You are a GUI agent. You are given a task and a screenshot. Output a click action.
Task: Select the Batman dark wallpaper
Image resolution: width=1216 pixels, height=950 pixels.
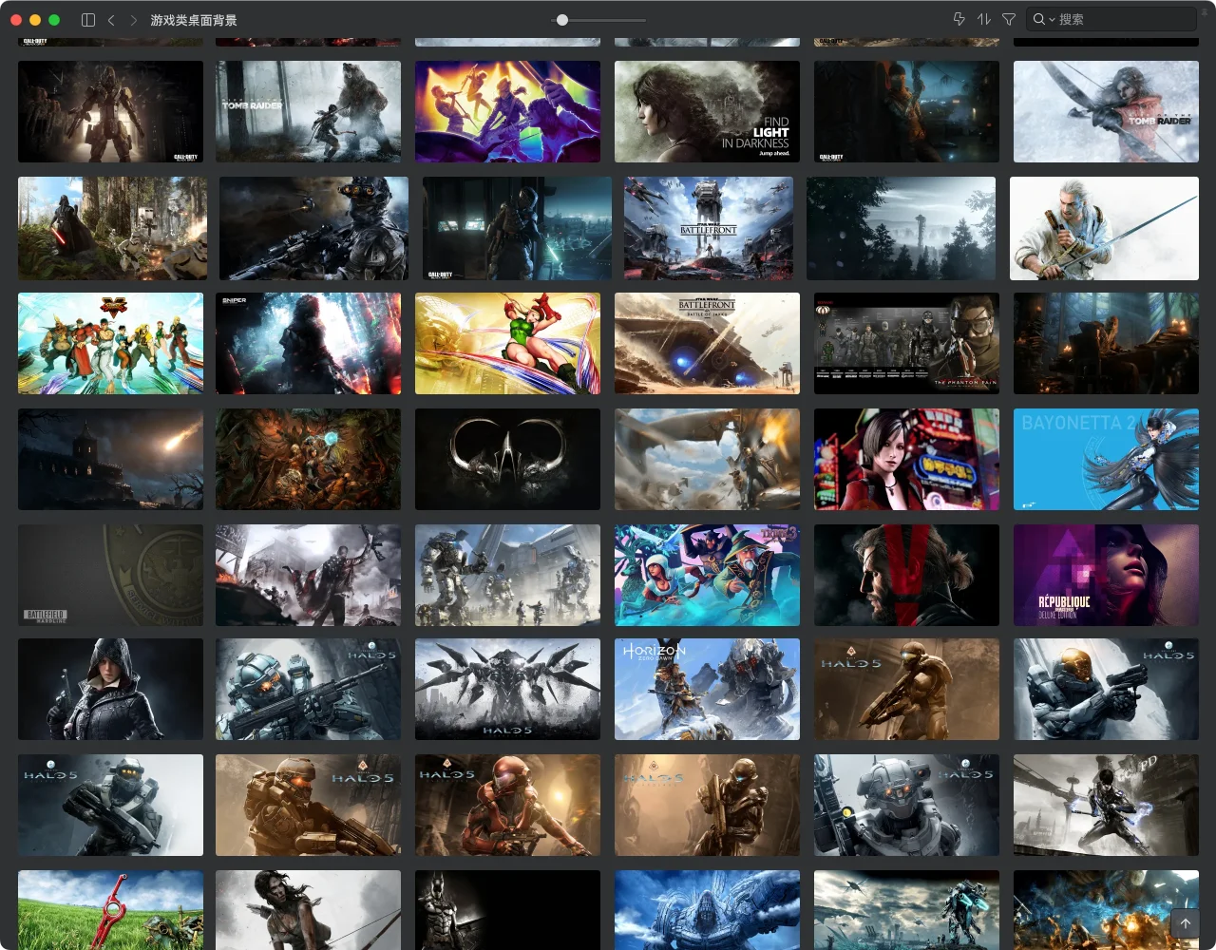pos(507,910)
